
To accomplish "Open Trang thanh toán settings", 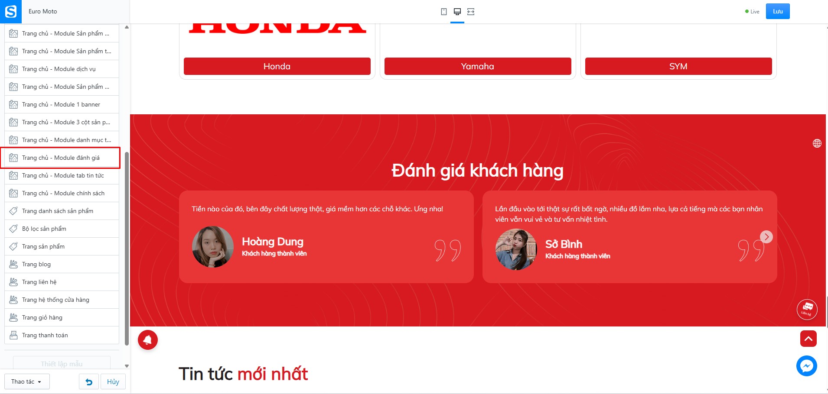I will point(62,335).
